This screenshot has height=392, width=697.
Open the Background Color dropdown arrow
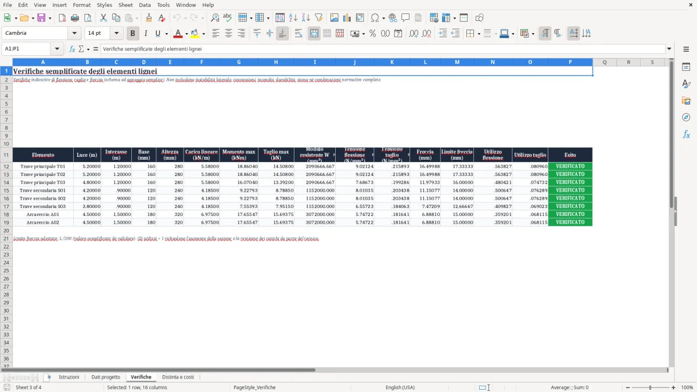pyautogui.click(x=203, y=34)
